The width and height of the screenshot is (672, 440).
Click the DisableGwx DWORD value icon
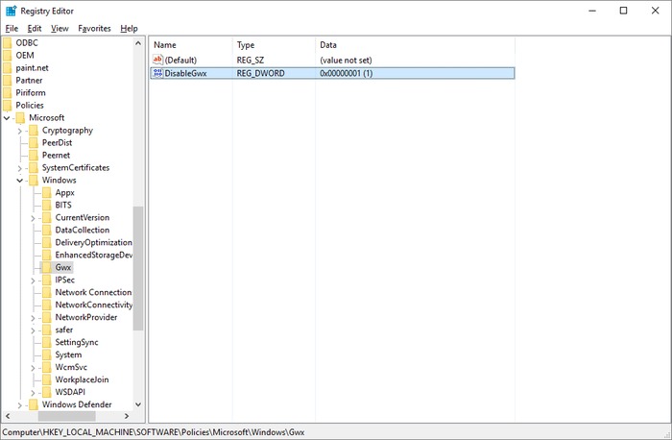[x=158, y=73]
